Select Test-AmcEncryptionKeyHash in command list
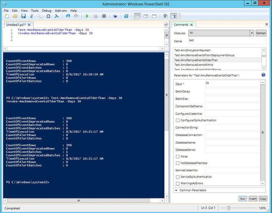Image resolution: width=272 pixels, height=213 pixels. coord(217,50)
